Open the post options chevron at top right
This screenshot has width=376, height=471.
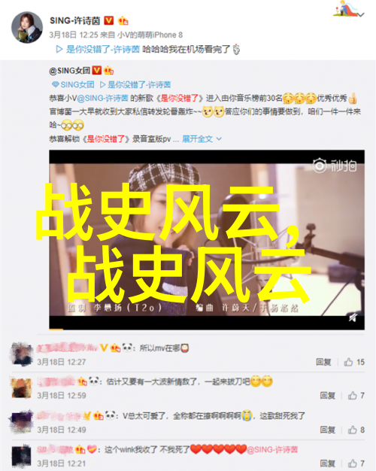pos(362,14)
